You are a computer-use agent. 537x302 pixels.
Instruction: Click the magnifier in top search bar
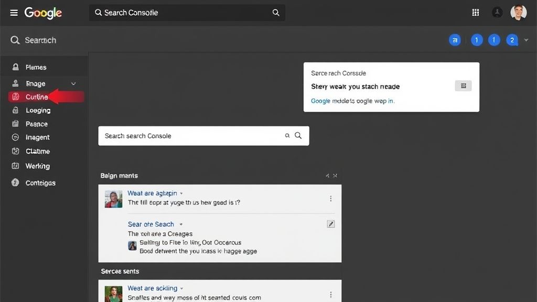[x=276, y=13]
